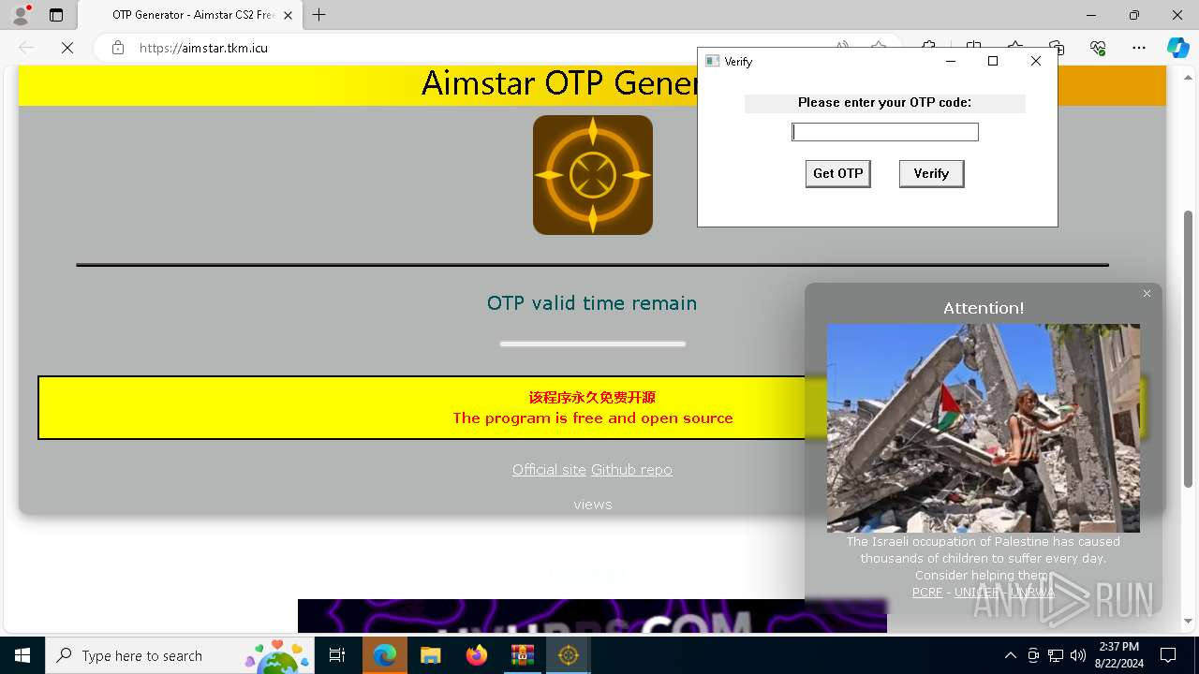
Task: Focus the OTP code input field
Action: pyautogui.click(x=885, y=132)
